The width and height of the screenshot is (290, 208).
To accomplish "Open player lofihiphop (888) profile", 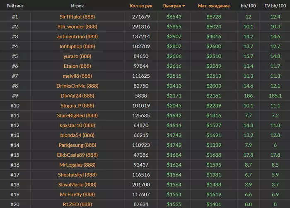I will (77, 46).
